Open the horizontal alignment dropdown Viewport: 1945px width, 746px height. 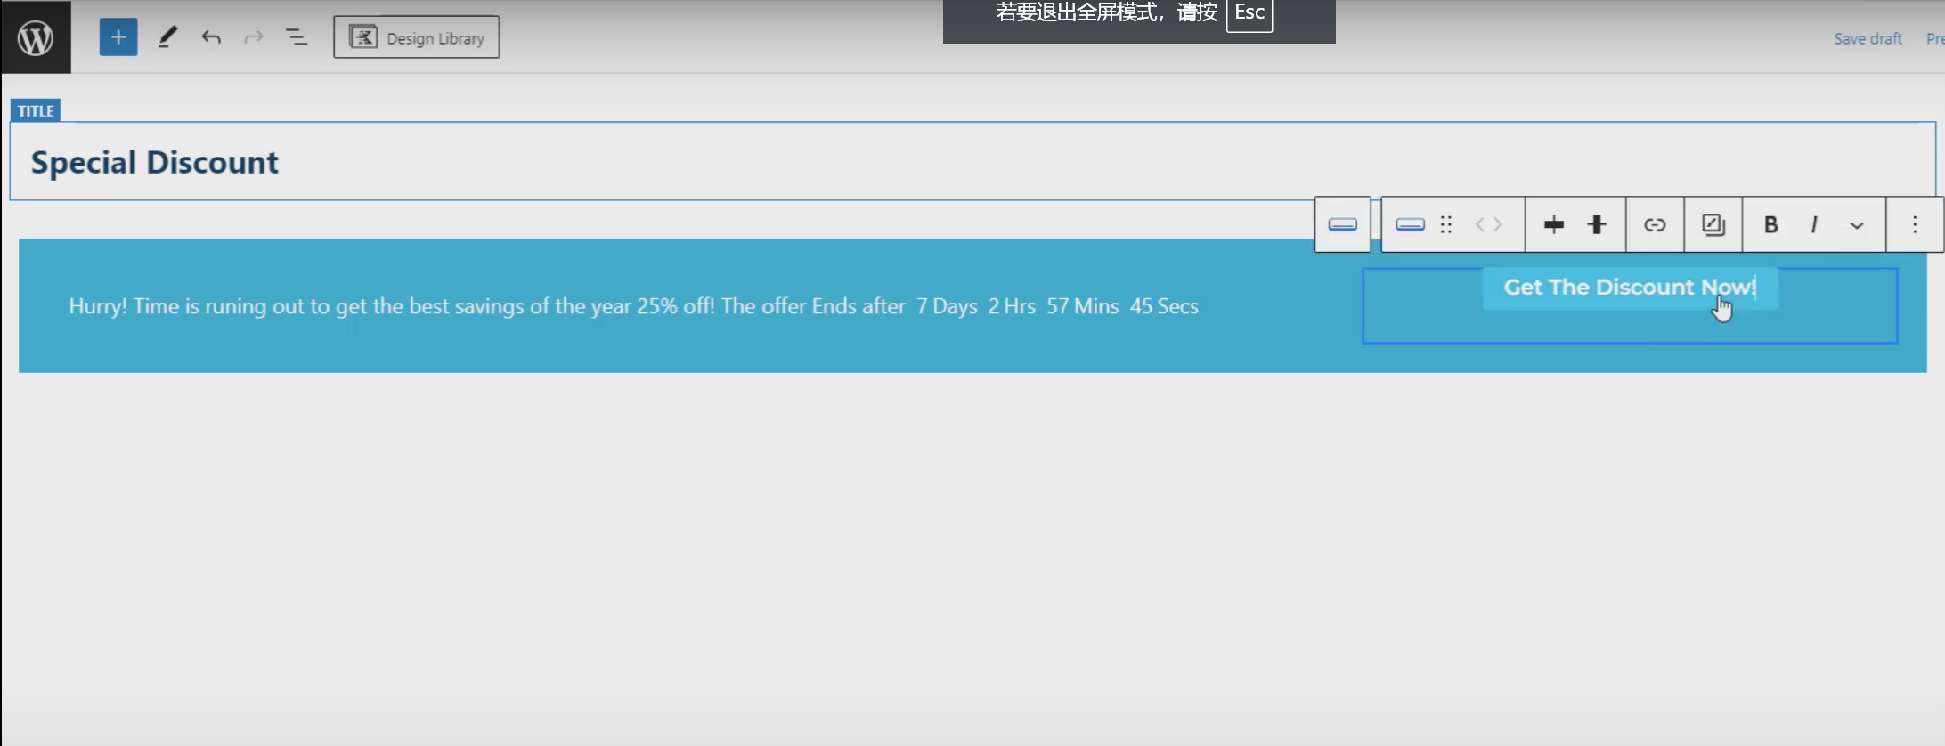[1554, 224]
